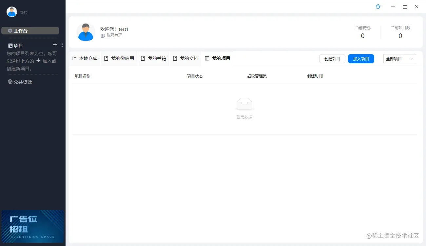This screenshot has height=246, width=426.
Task: Click the 加入项目 button
Action: [x=361, y=59]
